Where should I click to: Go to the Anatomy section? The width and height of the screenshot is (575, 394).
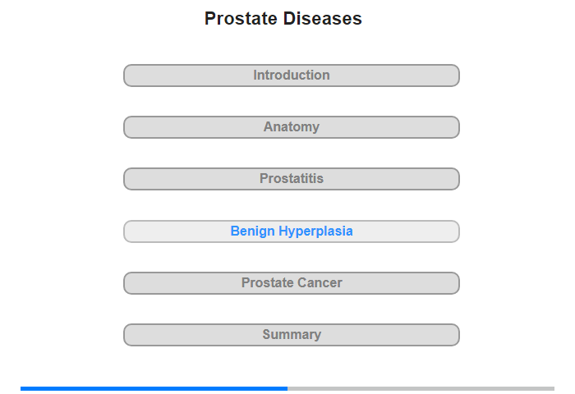[291, 127]
